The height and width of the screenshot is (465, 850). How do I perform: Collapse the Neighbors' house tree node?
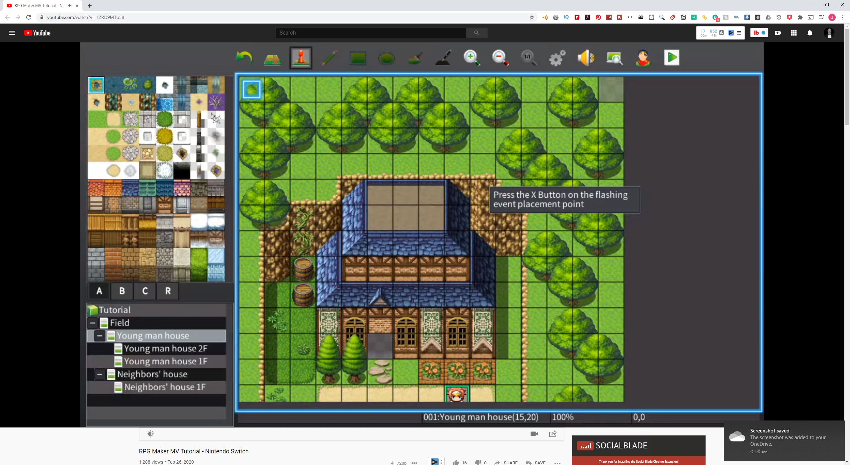(x=99, y=374)
